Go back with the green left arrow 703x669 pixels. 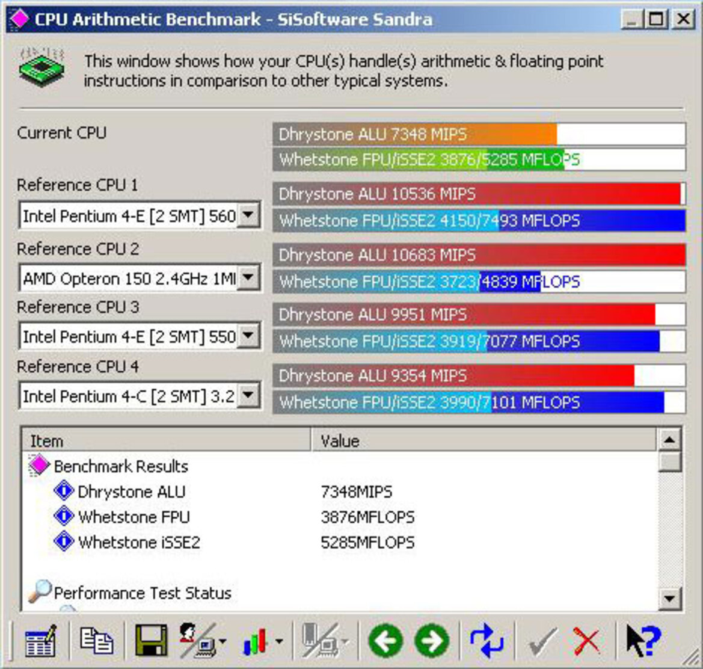385,641
